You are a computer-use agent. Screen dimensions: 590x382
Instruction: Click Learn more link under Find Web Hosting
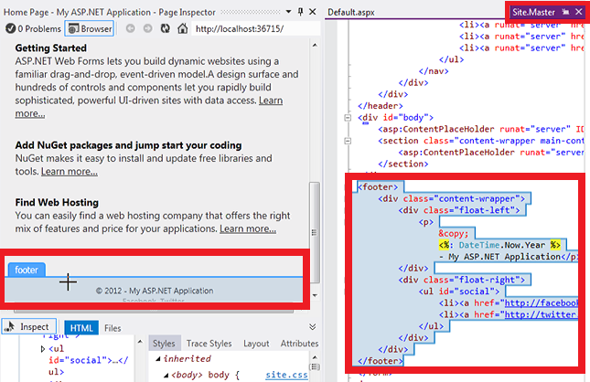[247, 228]
